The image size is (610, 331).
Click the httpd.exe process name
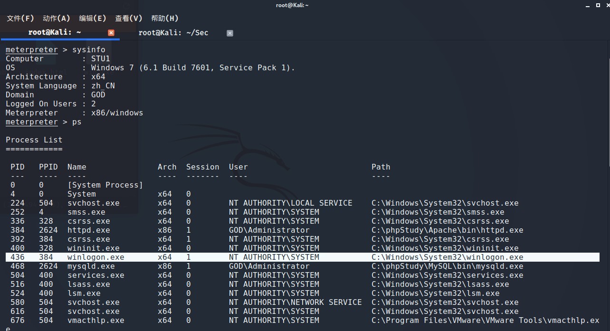click(89, 230)
